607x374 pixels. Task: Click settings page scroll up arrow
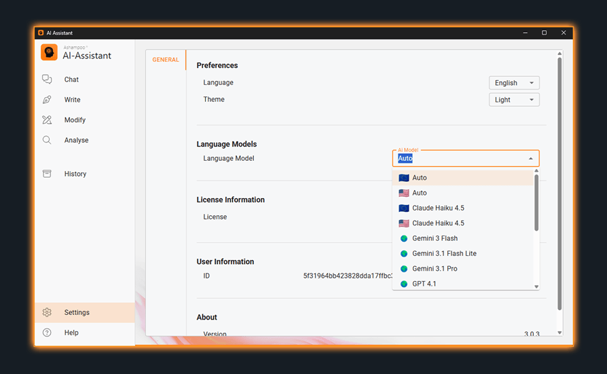[x=559, y=54]
